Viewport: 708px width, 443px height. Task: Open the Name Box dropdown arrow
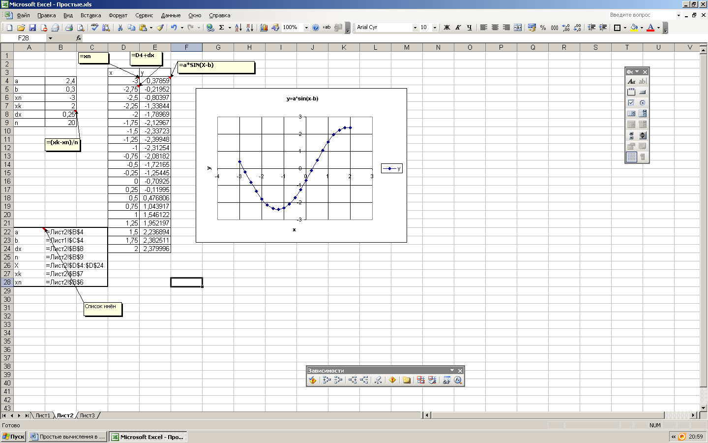(x=50, y=38)
